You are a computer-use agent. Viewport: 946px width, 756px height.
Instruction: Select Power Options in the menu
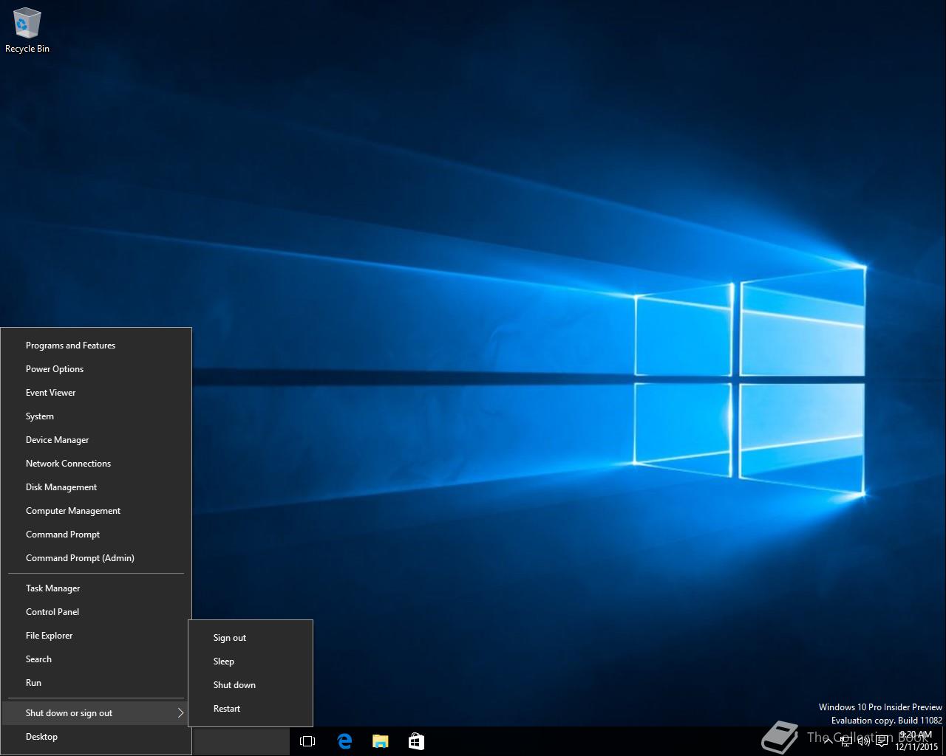click(x=96, y=369)
